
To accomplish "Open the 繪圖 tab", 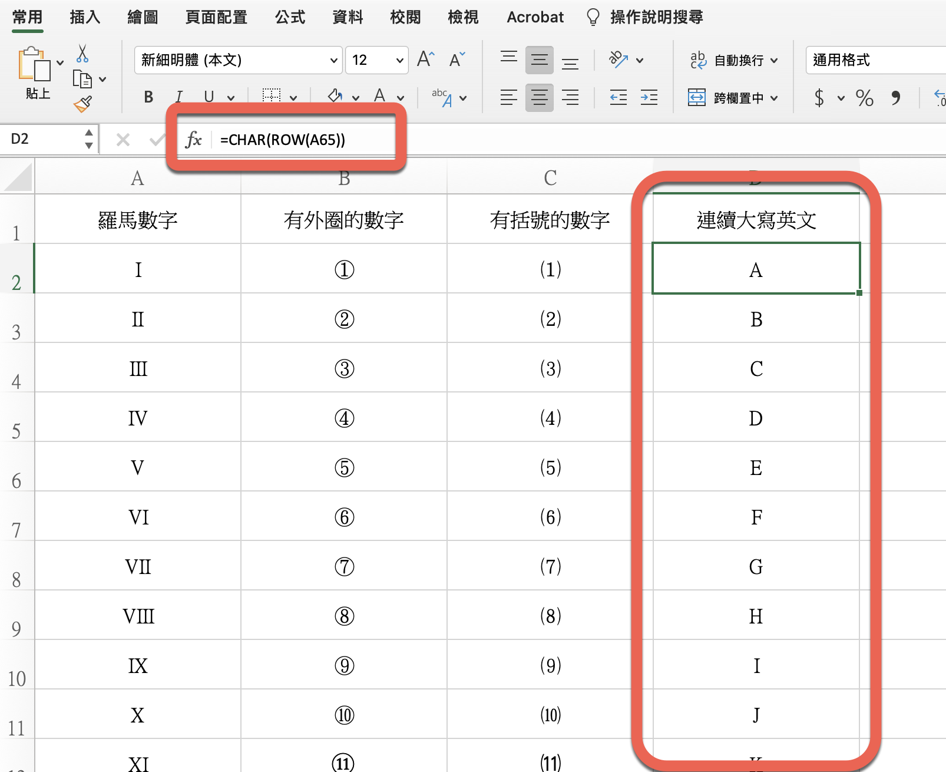I will [x=143, y=17].
